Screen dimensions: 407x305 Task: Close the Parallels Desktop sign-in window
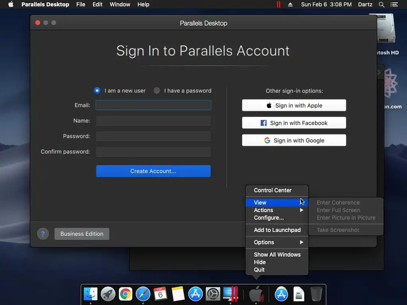pos(38,23)
